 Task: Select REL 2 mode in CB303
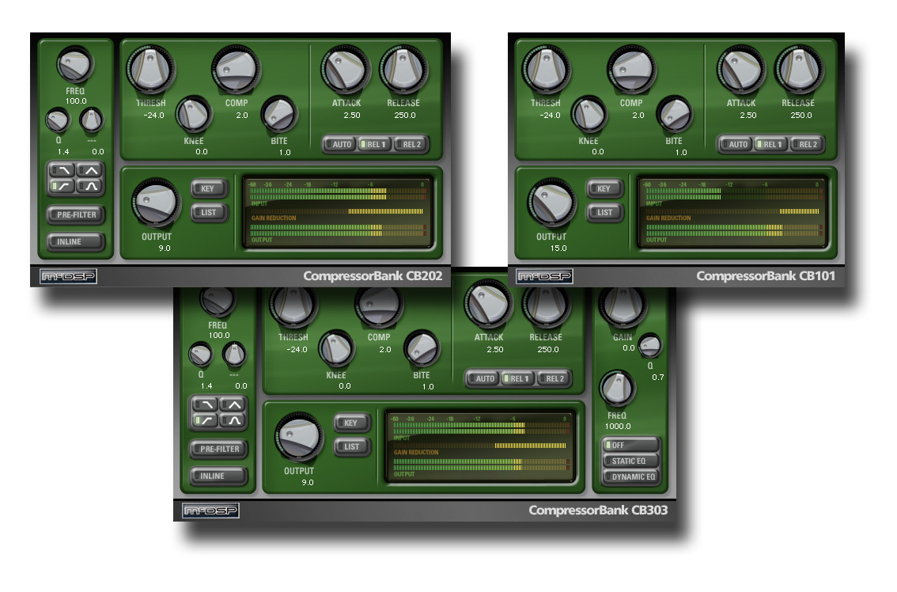pyautogui.click(x=553, y=378)
